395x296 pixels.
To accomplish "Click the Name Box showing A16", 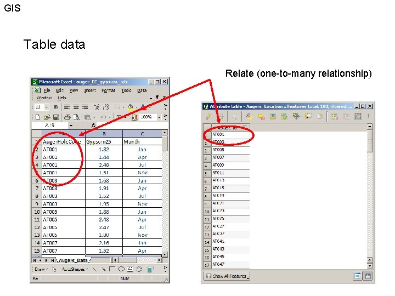I will tap(50, 126).
